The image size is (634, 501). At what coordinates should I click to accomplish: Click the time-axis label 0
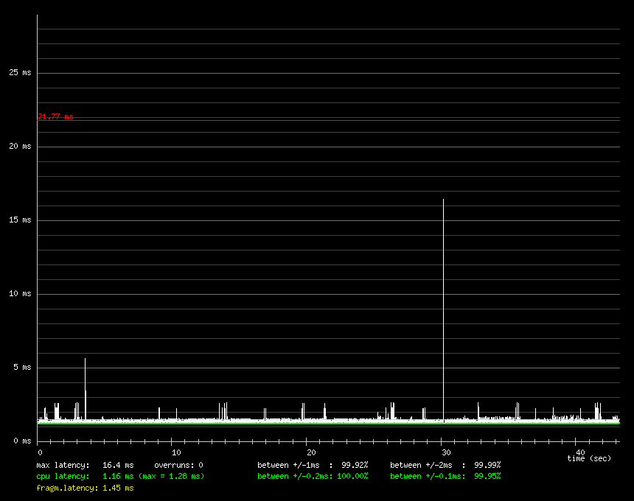40,452
